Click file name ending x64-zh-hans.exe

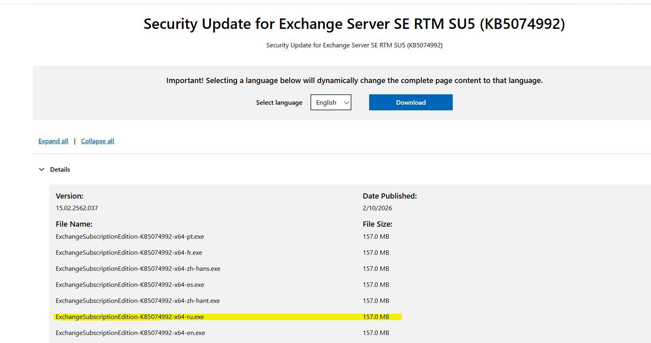[138, 269]
